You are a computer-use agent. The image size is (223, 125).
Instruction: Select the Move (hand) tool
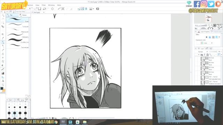coord(3,19)
